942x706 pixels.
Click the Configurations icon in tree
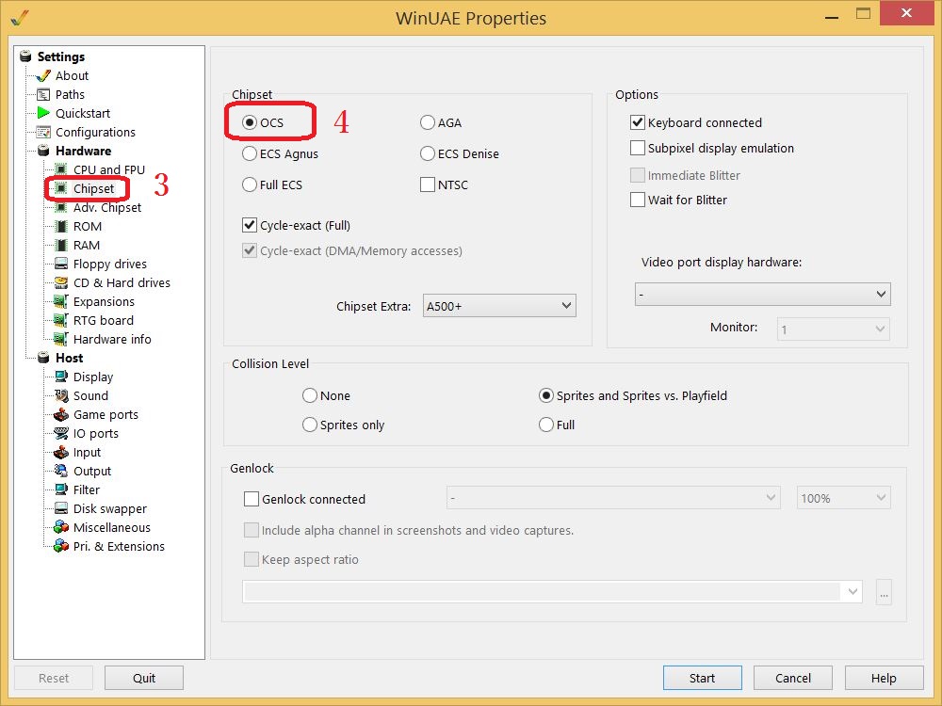pyautogui.click(x=43, y=132)
